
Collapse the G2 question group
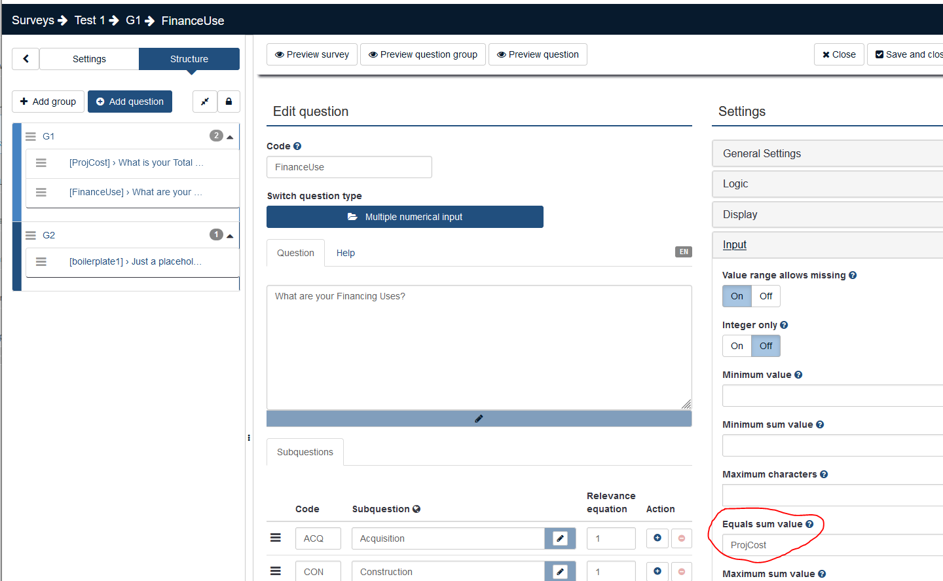[230, 236]
